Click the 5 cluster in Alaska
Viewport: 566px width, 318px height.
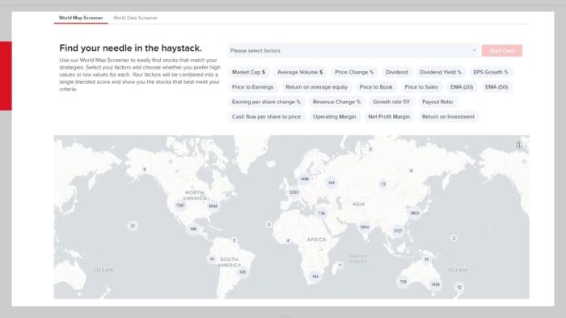click(145, 169)
